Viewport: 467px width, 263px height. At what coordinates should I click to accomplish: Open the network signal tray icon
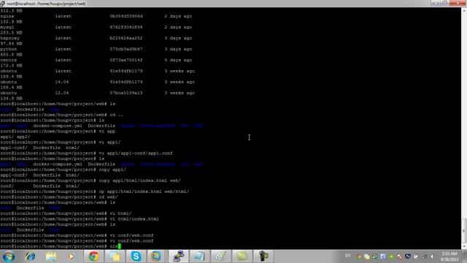(x=425, y=256)
